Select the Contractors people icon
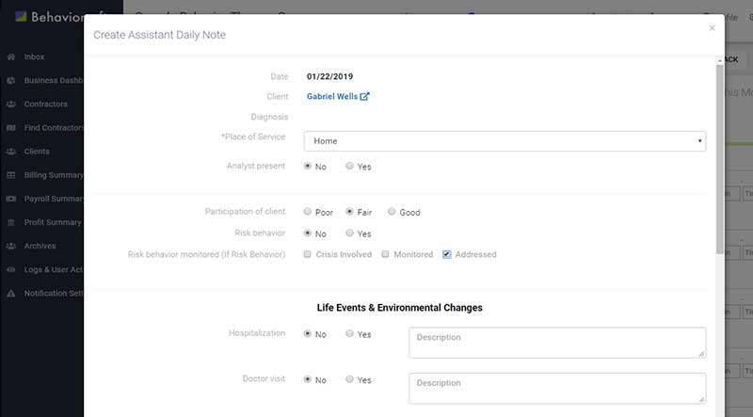This screenshot has width=753, height=417. pos(10,104)
